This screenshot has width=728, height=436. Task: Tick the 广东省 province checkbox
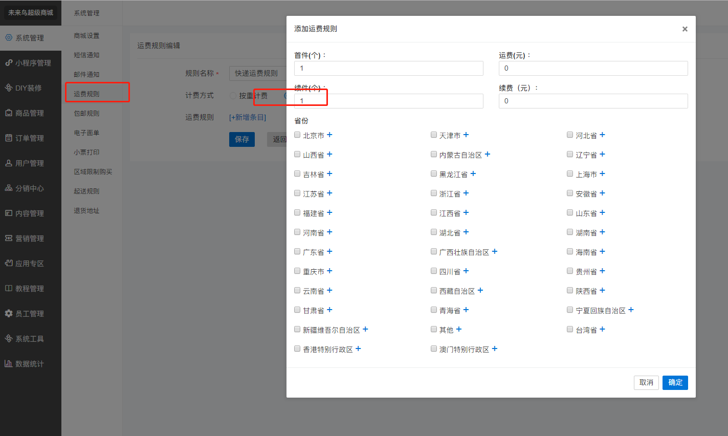[297, 252]
